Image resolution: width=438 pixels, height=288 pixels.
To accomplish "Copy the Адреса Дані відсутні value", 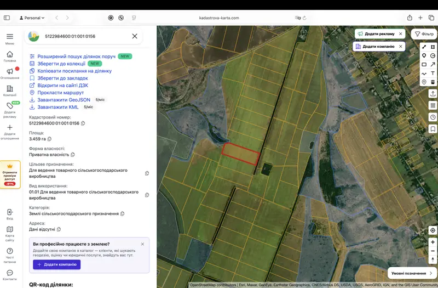I will coord(59,229).
